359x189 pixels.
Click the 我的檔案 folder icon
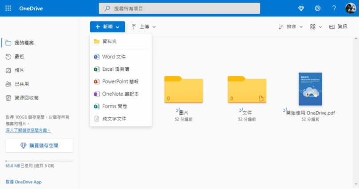8,43
